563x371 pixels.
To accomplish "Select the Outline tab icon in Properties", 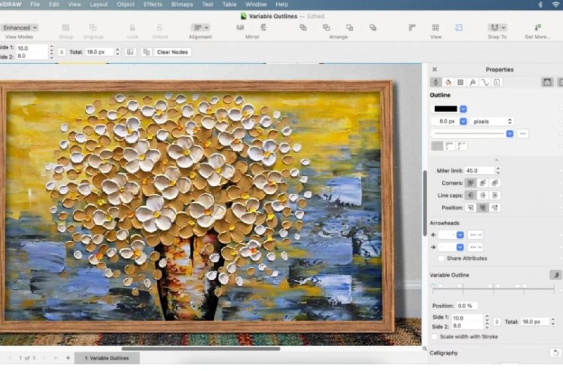I will point(436,82).
